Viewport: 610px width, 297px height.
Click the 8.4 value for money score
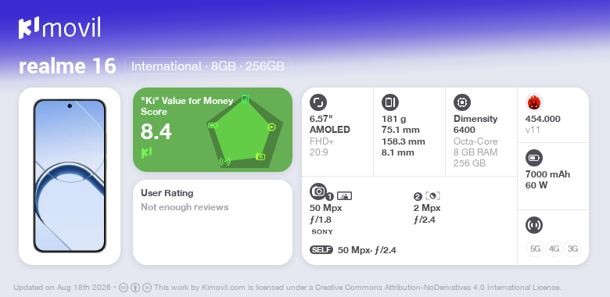156,132
